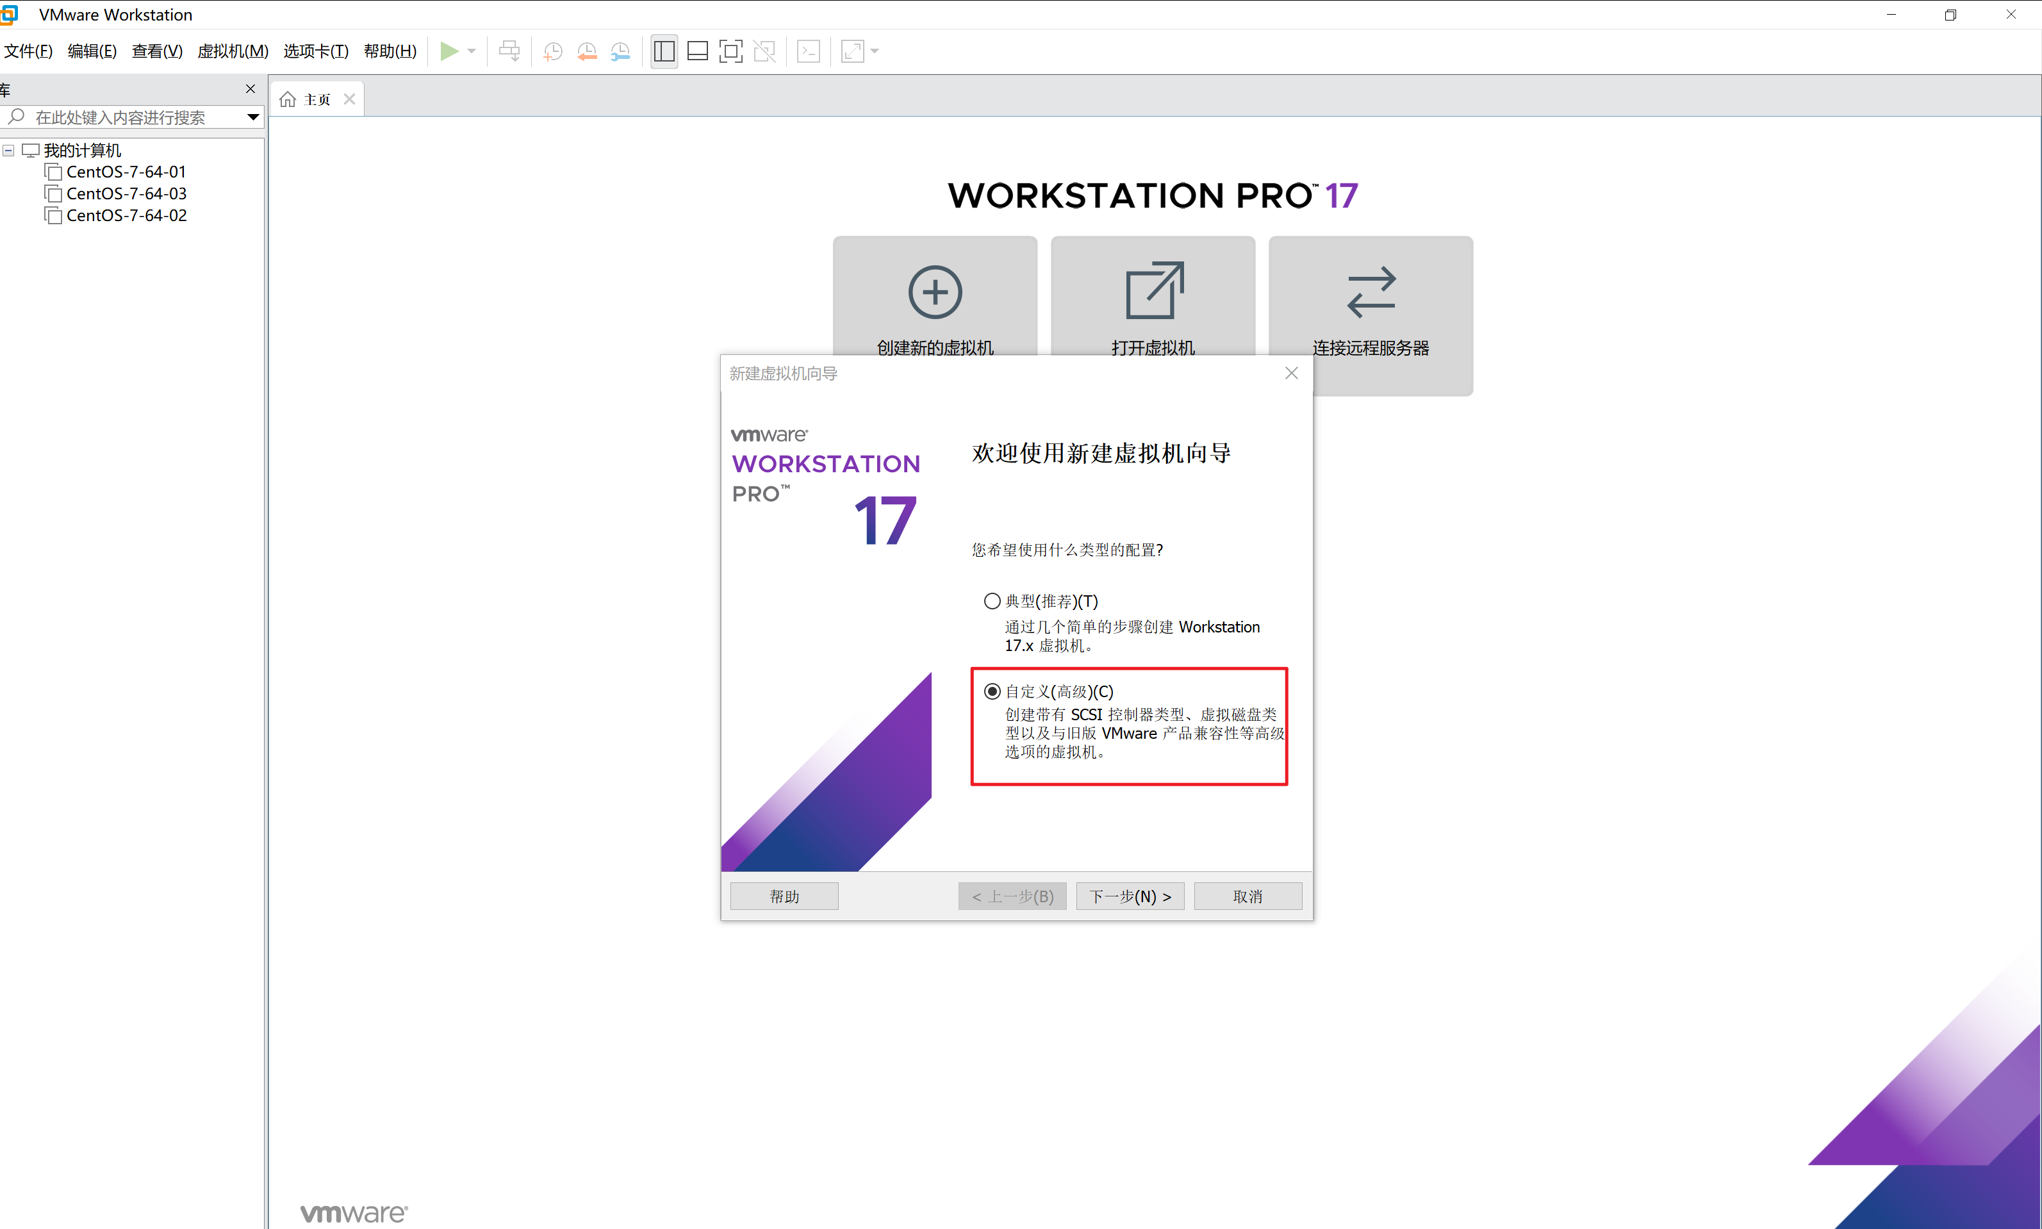Toggle the library sidebar panel

pos(663,51)
